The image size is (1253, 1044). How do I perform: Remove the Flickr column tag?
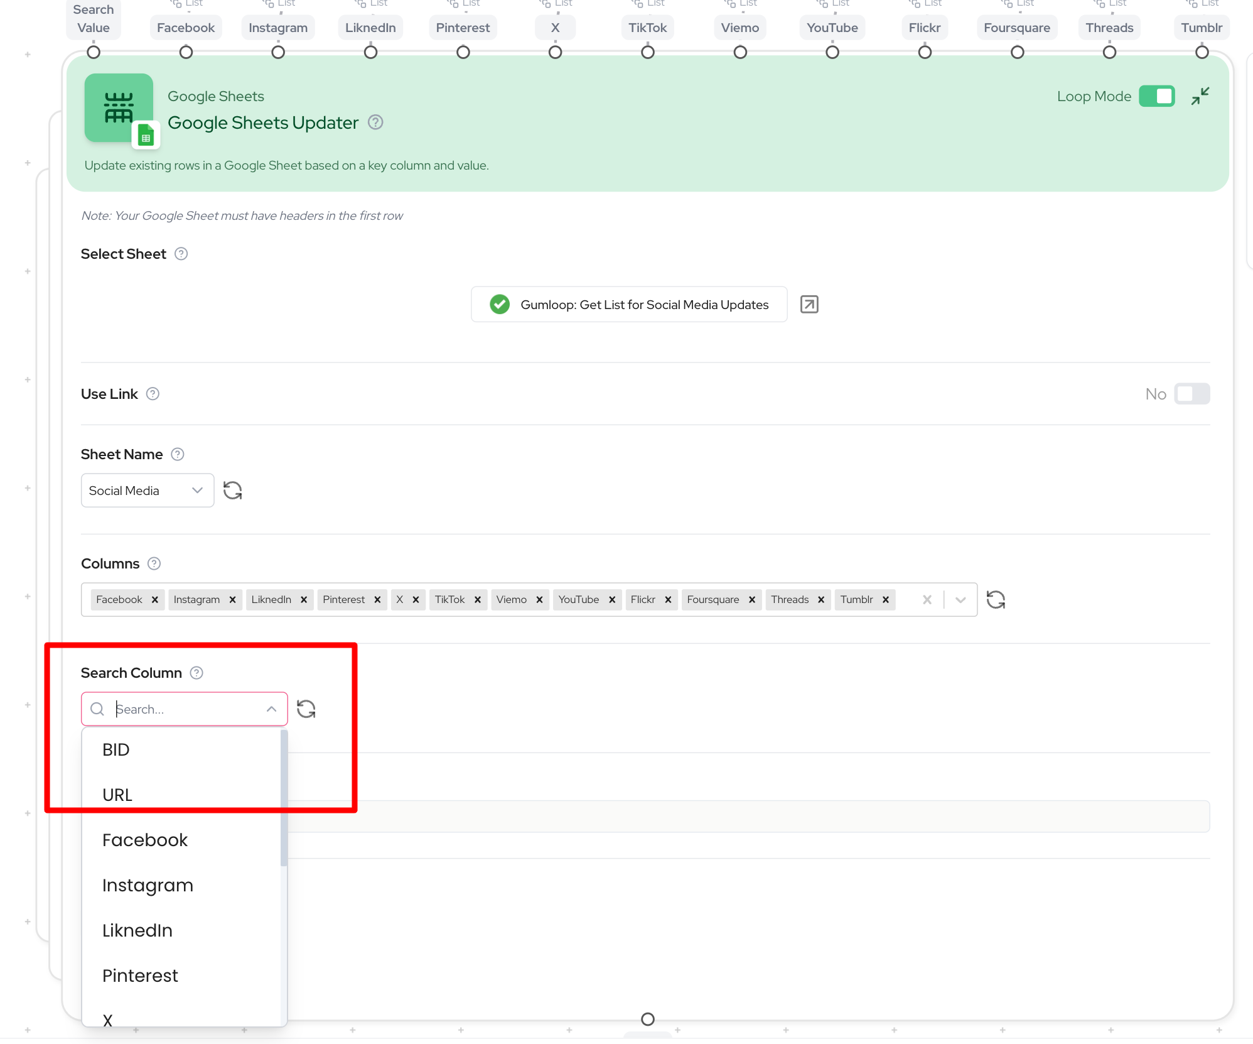tap(669, 600)
